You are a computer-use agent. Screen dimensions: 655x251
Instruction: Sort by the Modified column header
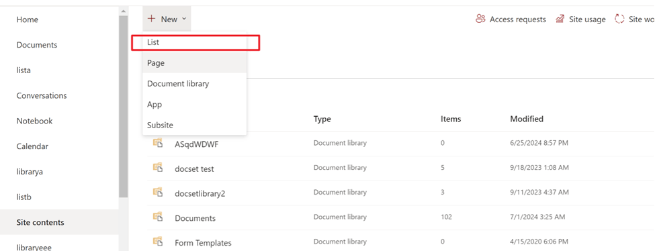[x=526, y=119]
